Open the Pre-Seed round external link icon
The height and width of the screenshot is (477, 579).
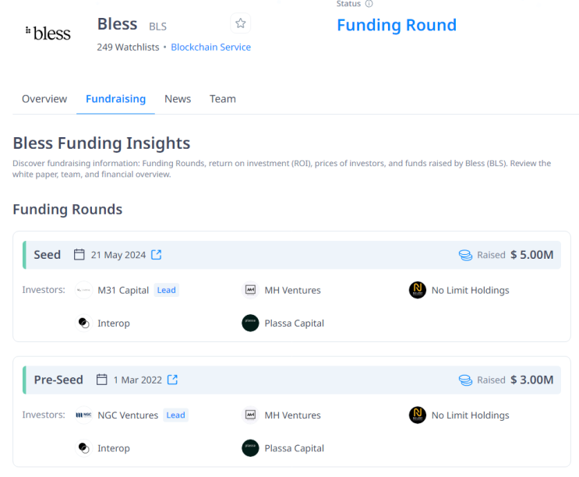(172, 380)
